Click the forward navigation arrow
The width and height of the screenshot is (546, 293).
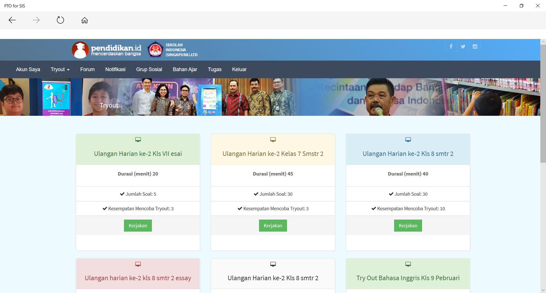(x=36, y=20)
